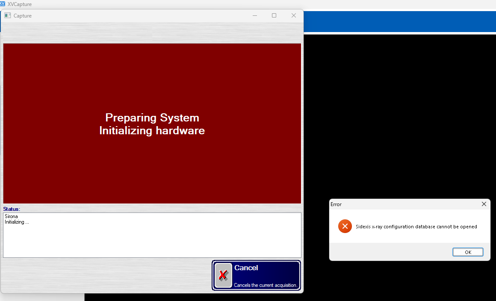Minimize the Capture window
Viewport: 496px width, 301px height.
255,15
